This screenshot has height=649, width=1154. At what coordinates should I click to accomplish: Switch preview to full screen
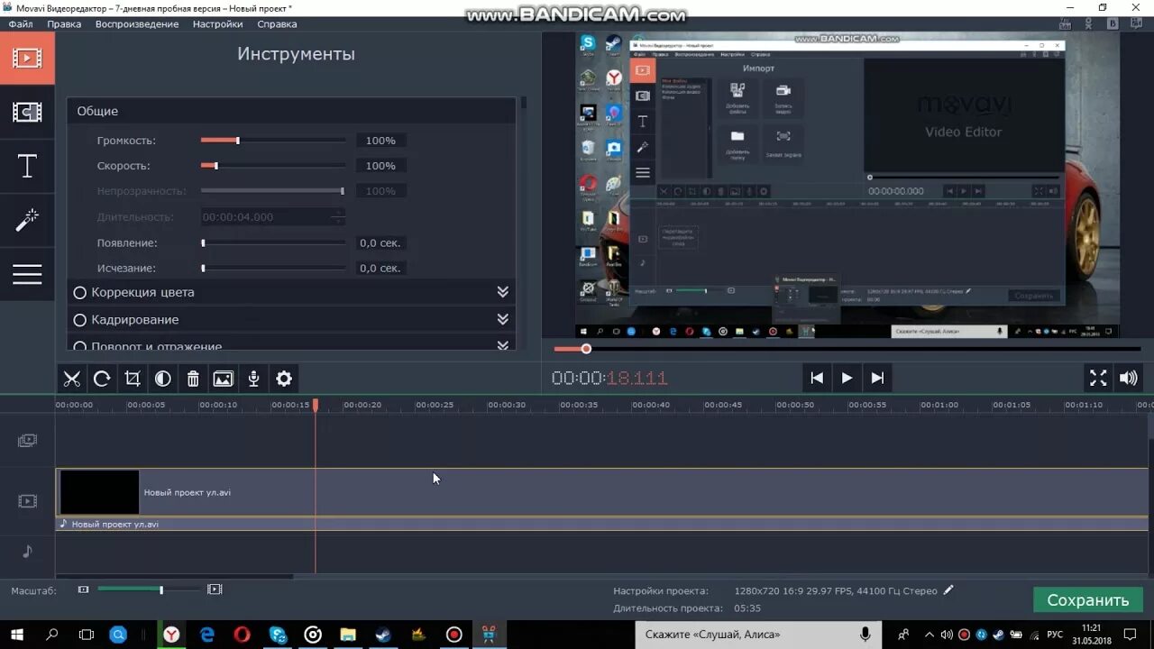click(x=1098, y=378)
